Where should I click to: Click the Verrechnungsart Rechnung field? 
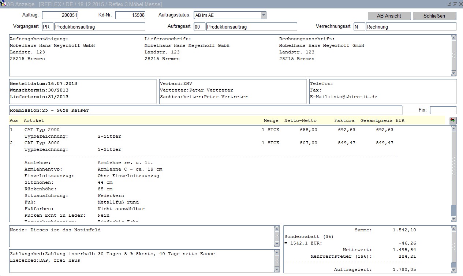[x=411, y=27]
